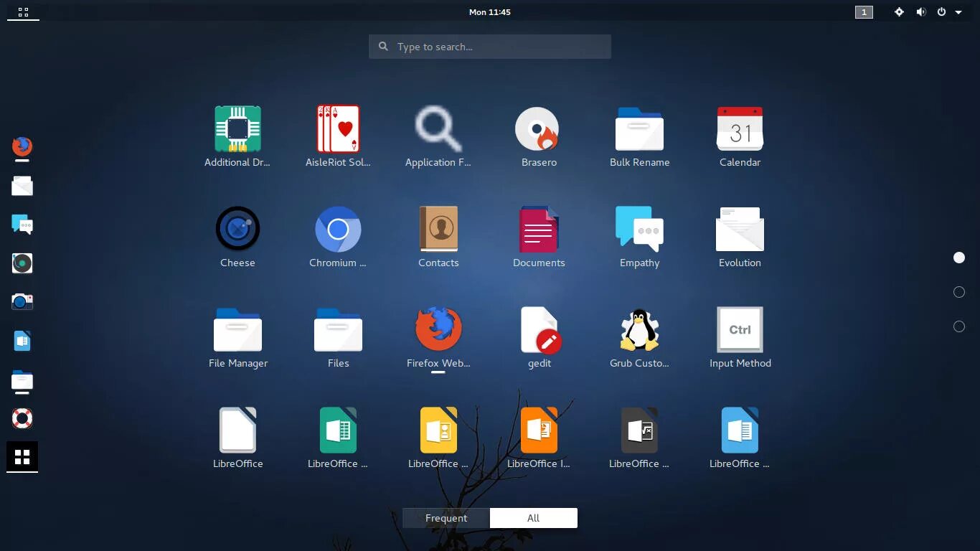
Task: Select the first filled page indicator dot
Action: 959,258
